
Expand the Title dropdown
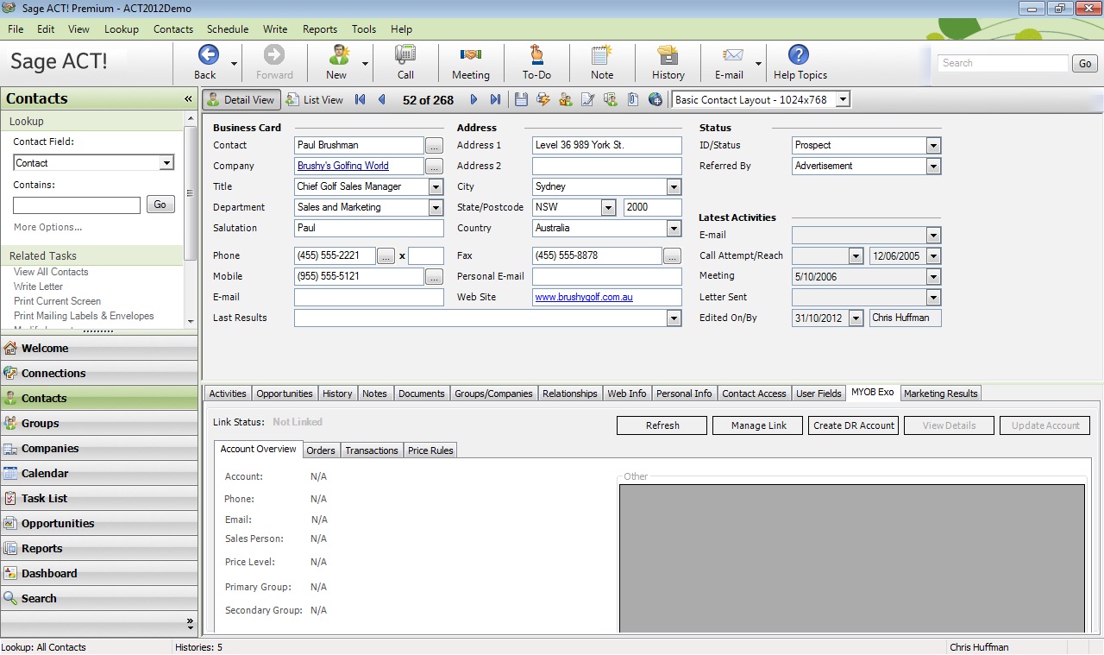[x=436, y=186]
